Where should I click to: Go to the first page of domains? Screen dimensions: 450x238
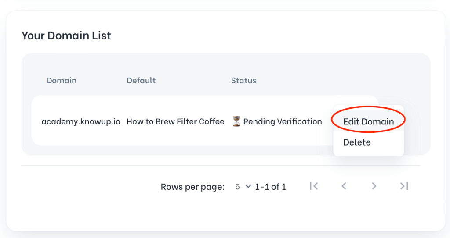(x=314, y=186)
